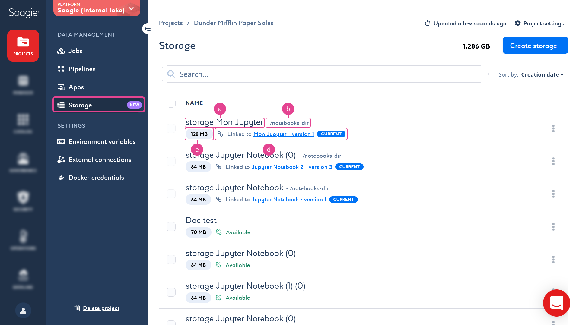
Task: Focus the Search storage input field
Action: [324, 74]
